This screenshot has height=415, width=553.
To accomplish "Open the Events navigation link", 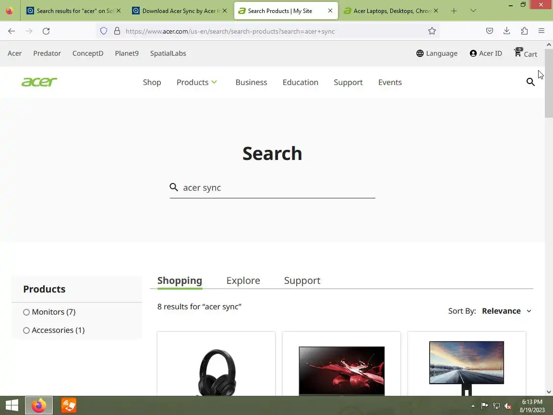I will (390, 82).
